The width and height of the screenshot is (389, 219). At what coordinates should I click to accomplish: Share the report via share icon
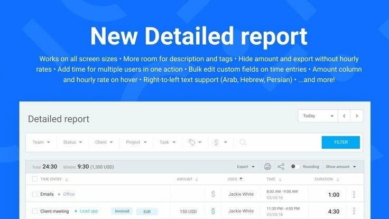coord(281,167)
